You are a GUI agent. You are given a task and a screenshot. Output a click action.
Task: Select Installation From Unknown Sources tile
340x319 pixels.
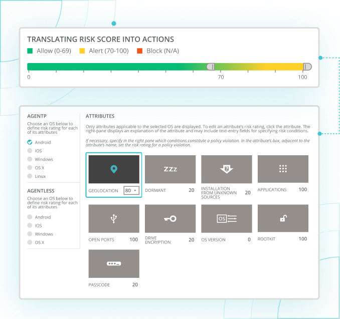click(x=227, y=169)
